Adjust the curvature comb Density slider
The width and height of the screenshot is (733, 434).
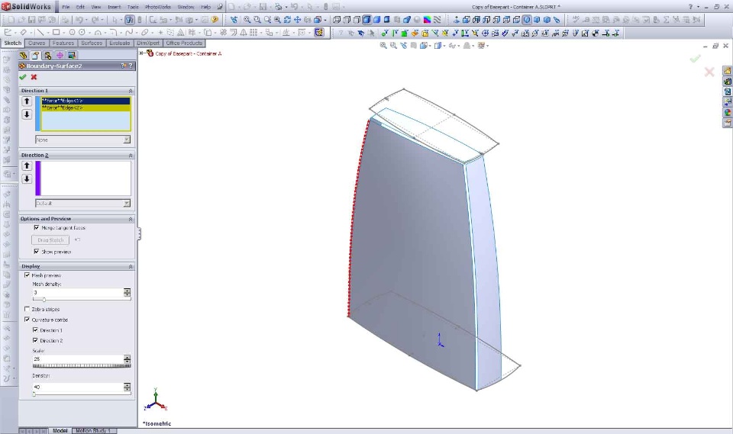pyautogui.click(x=34, y=394)
